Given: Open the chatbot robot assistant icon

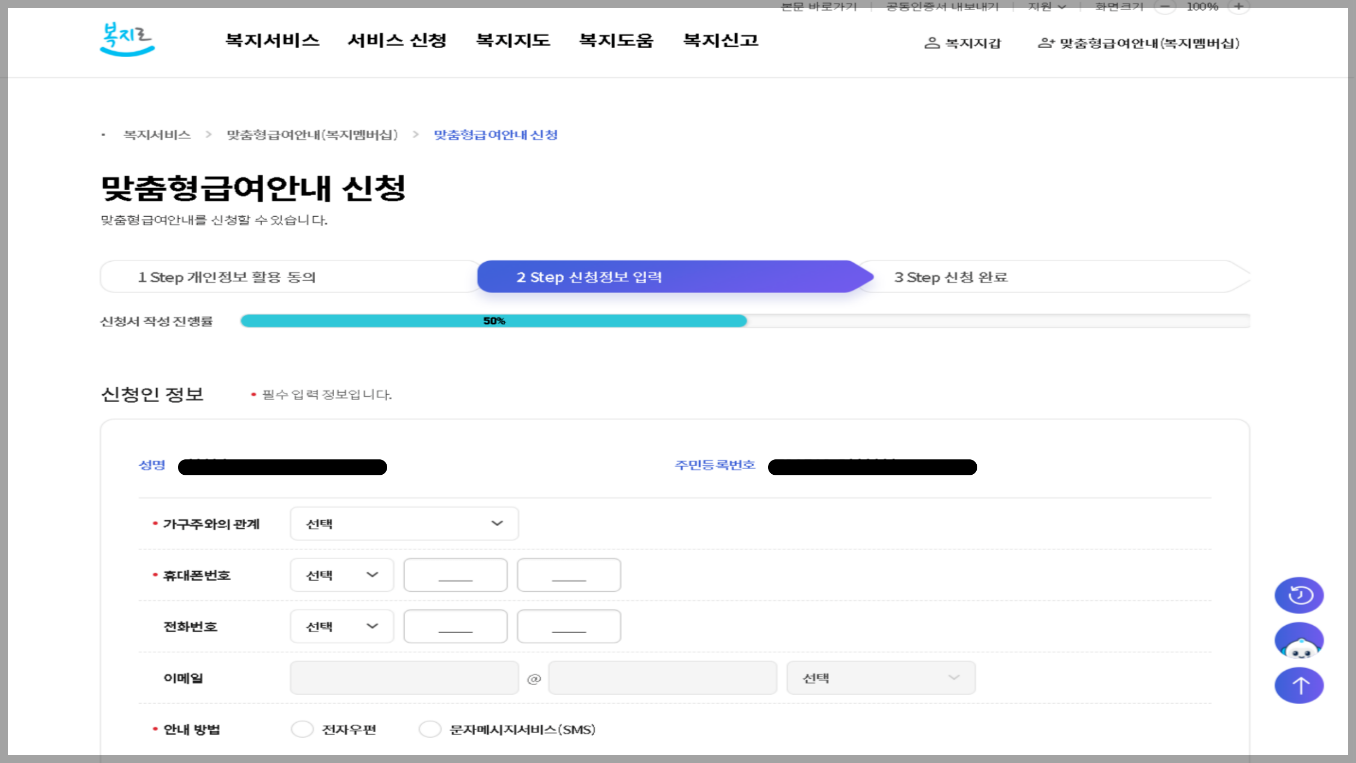Looking at the screenshot, I should (1299, 641).
